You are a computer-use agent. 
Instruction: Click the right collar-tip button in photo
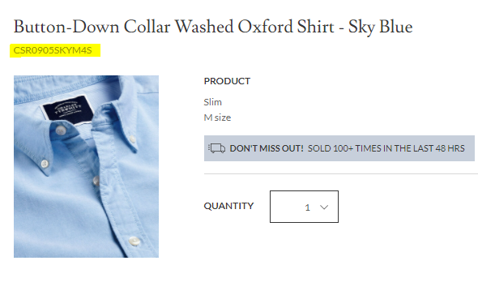pyautogui.click(x=132, y=139)
